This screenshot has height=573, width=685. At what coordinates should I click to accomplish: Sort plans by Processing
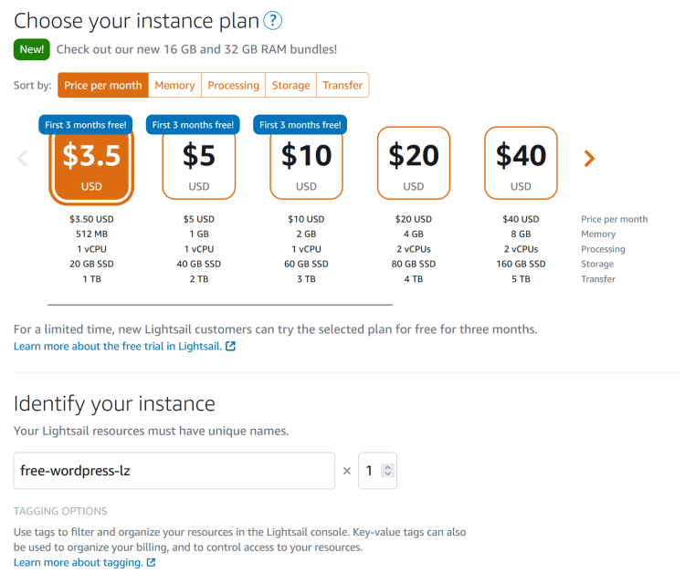[234, 86]
